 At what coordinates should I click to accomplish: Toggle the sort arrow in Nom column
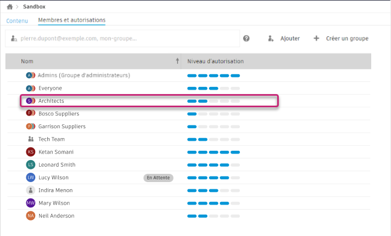177,61
